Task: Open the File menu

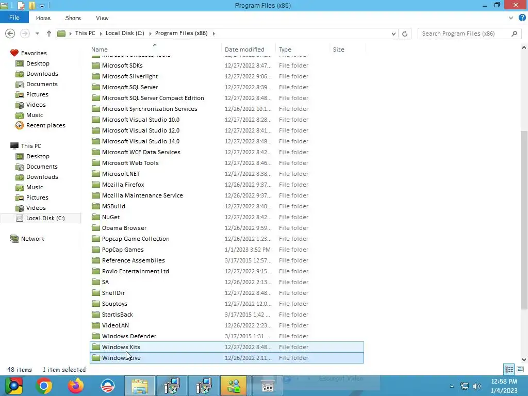Action: (x=14, y=18)
